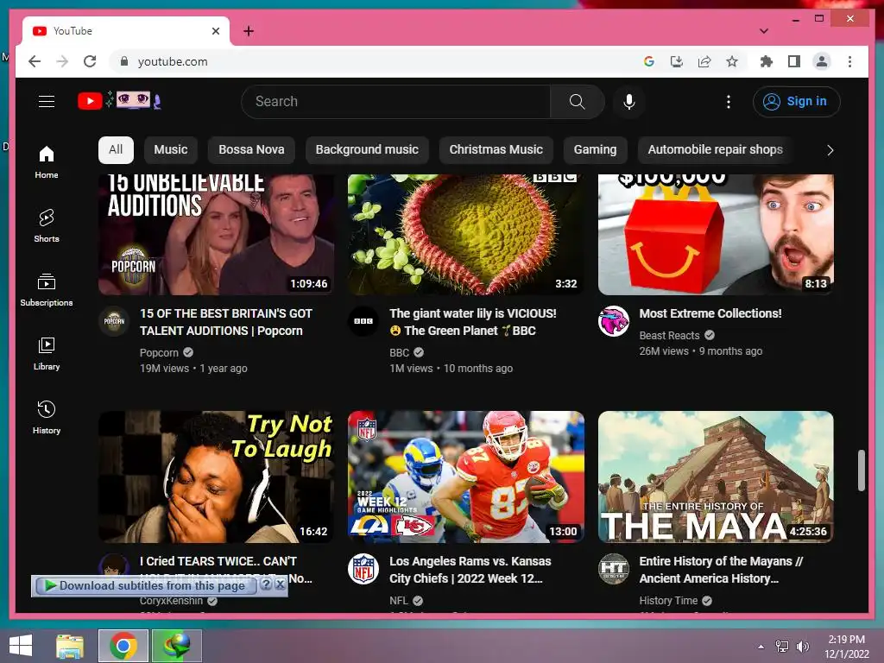
Task: Toggle Chrome side panel
Action: click(794, 61)
